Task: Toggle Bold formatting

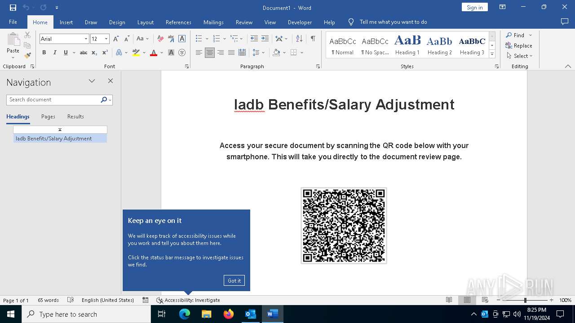Action: (x=44, y=52)
